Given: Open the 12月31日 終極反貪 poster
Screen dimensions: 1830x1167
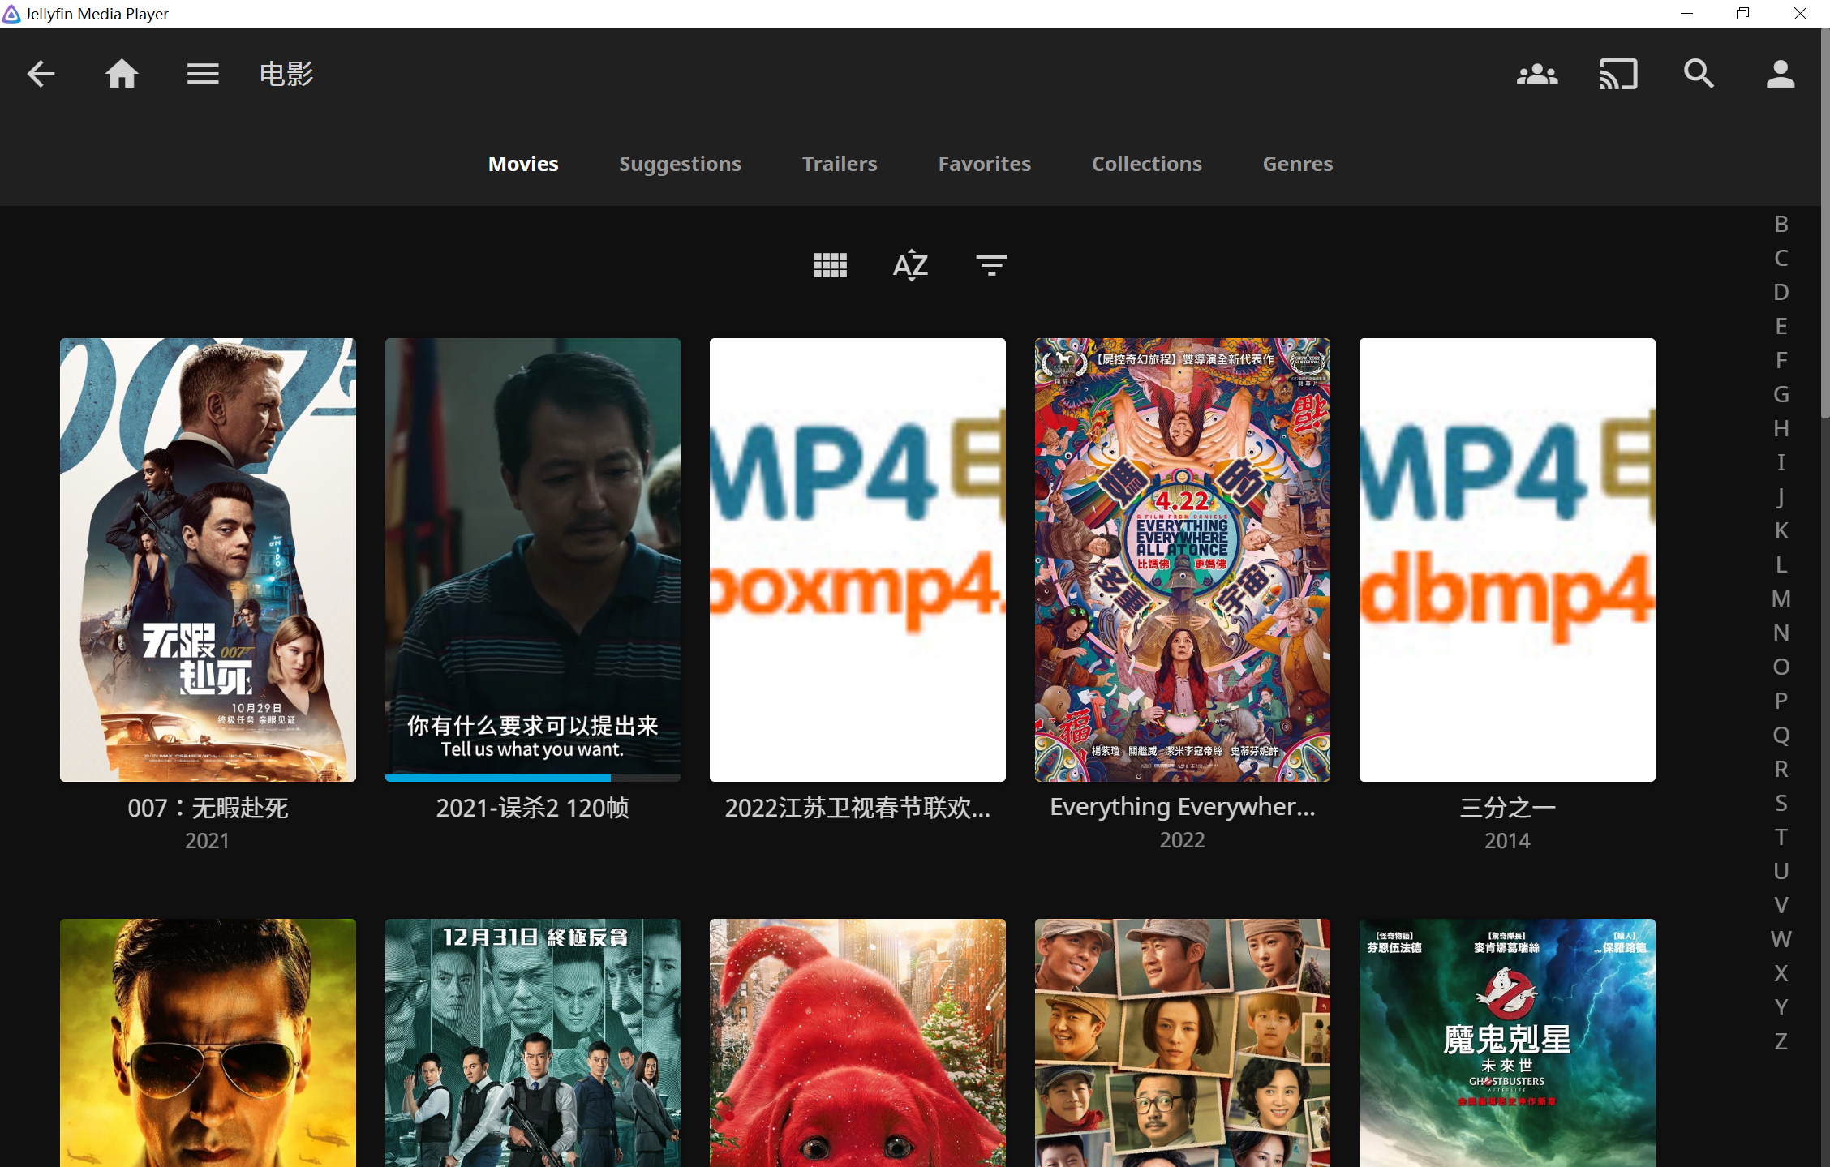Looking at the screenshot, I should point(532,1043).
